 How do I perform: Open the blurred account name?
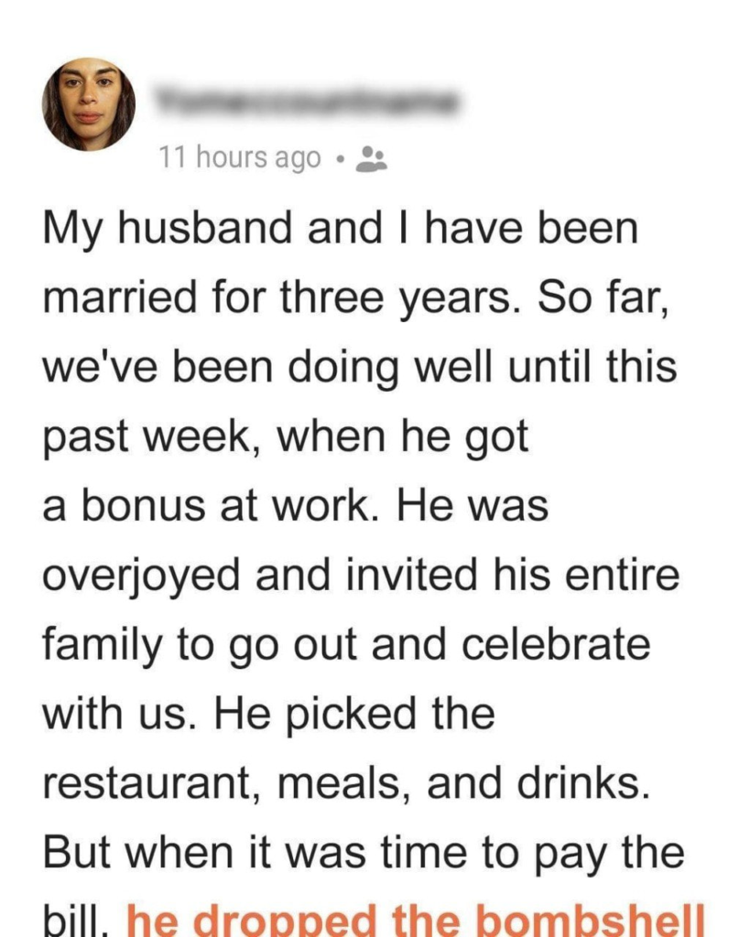306,102
